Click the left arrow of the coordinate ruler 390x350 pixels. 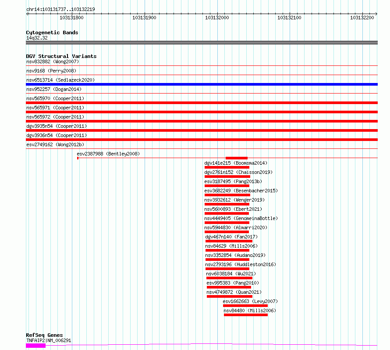pyautogui.click(x=27, y=14)
